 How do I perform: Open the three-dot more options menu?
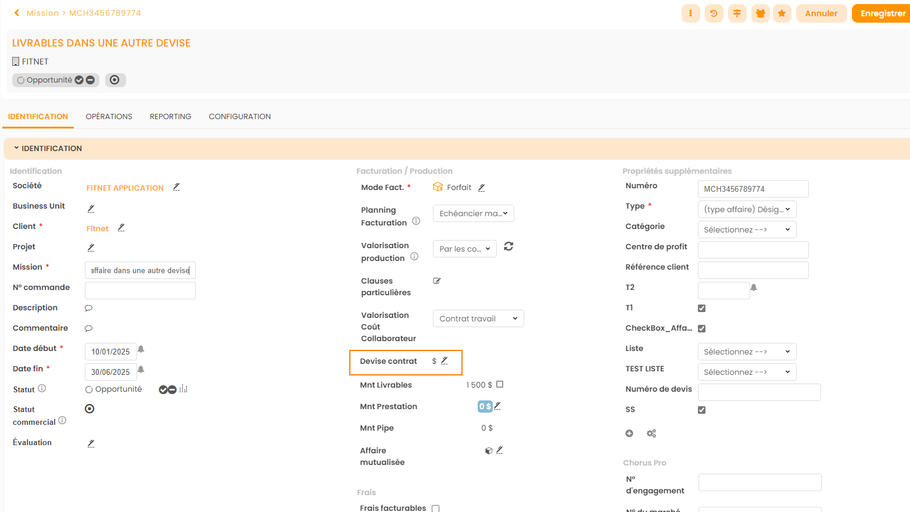coord(690,13)
